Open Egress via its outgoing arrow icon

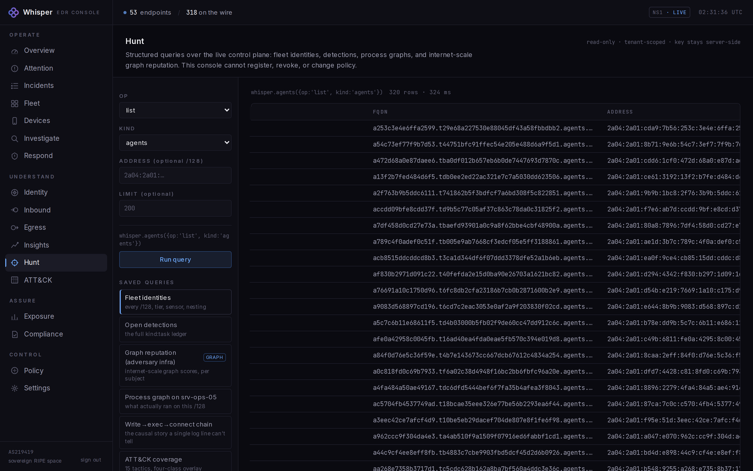pos(15,228)
